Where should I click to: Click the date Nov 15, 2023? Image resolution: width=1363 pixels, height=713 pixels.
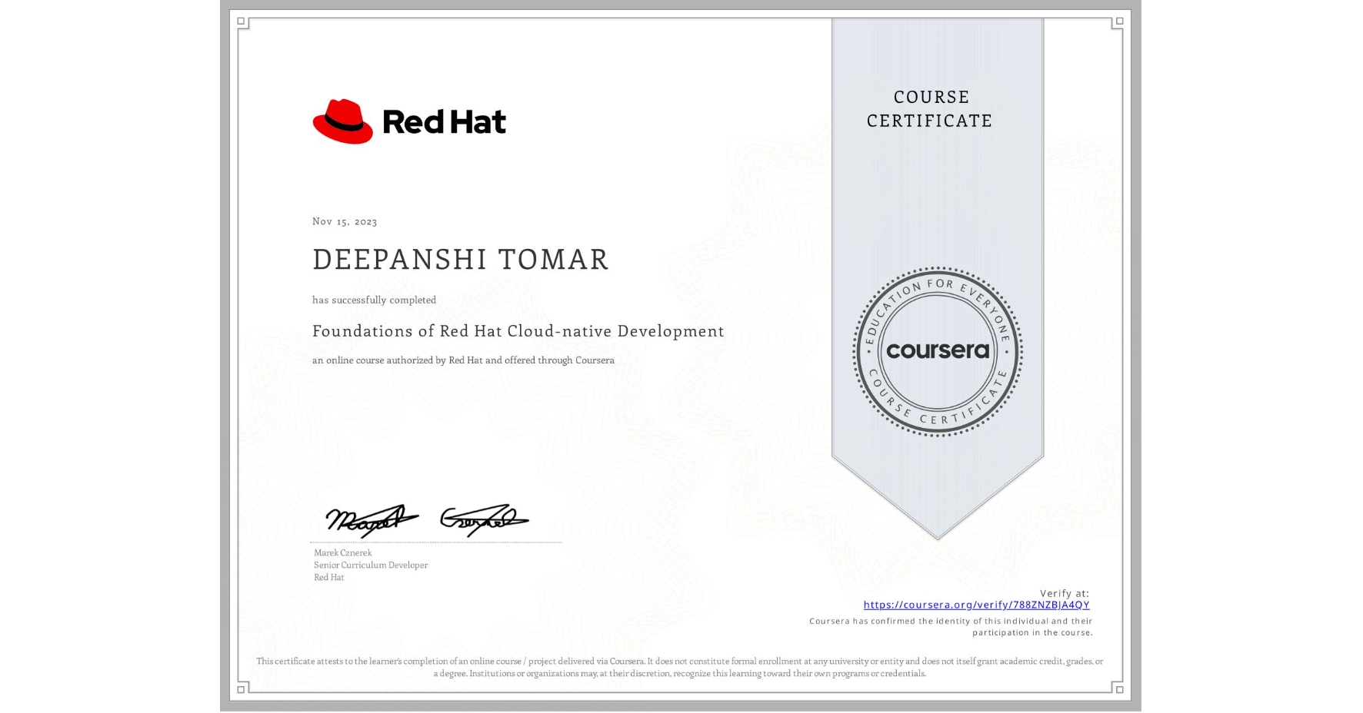(x=345, y=221)
